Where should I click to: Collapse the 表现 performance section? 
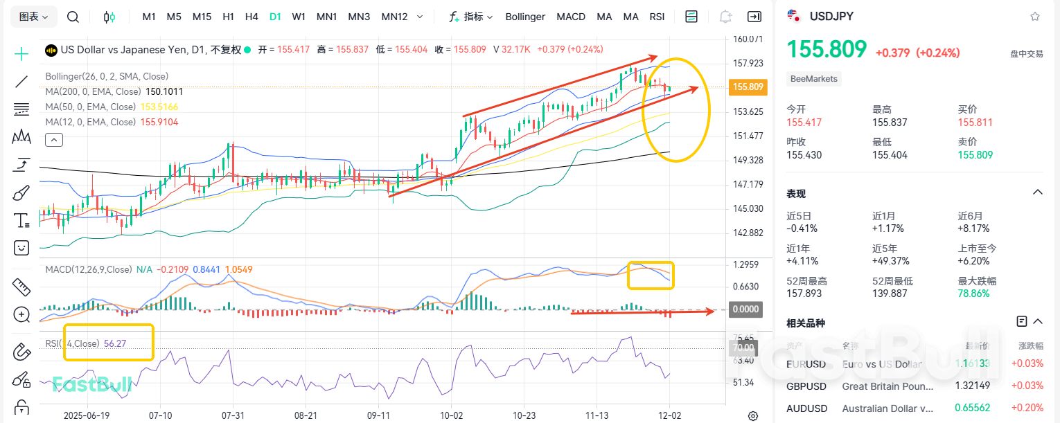coord(1037,192)
